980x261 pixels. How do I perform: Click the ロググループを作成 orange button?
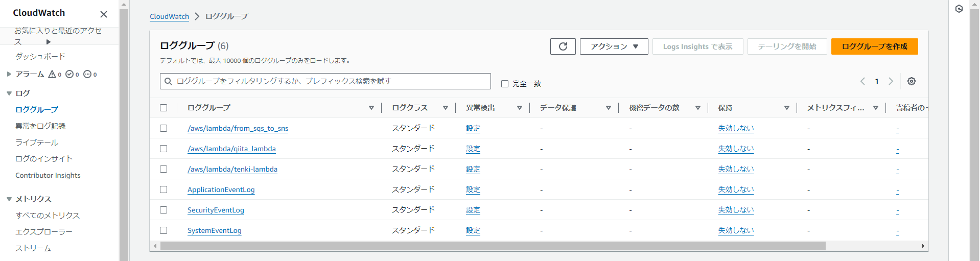point(875,46)
